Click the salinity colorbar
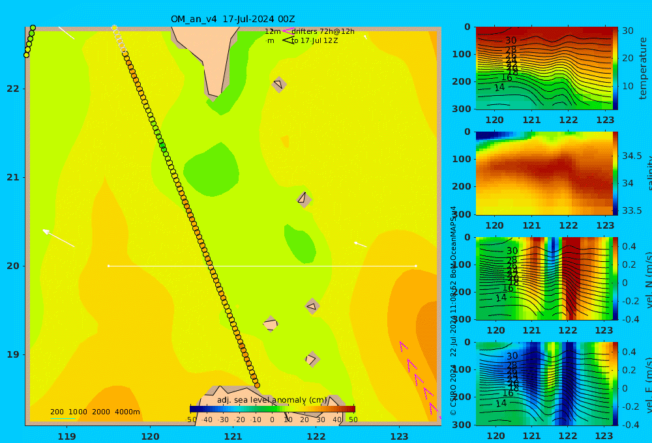The width and height of the screenshot is (652, 443). (x=615, y=173)
